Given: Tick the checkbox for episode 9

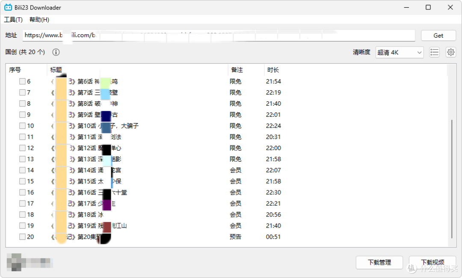Looking at the screenshot, I should (22, 115).
